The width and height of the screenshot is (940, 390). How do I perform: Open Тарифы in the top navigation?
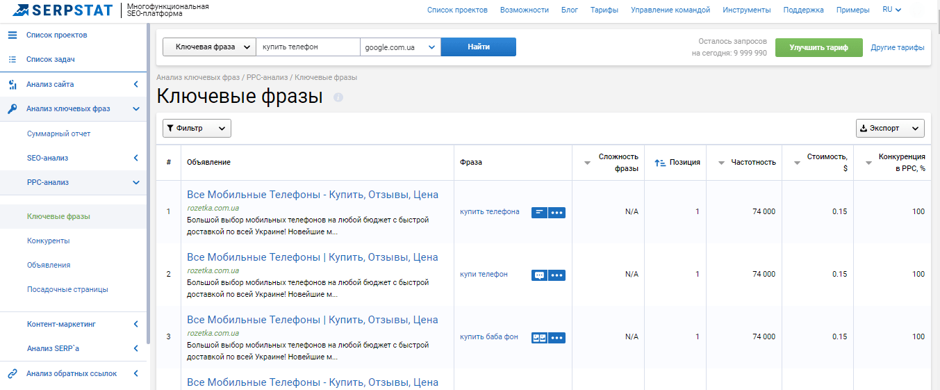(x=604, y=10)
